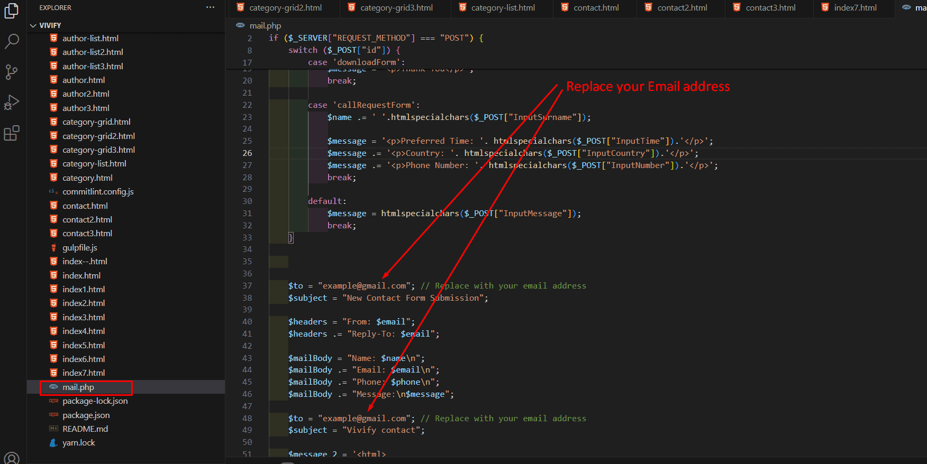Open author-list2.html in the explorer
Screen dimensions: 927x464
(93, 52)
